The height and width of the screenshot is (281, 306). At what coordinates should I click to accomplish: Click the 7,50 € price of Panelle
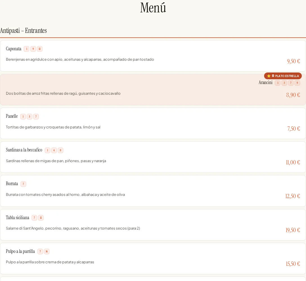click(x=294, y=129)
